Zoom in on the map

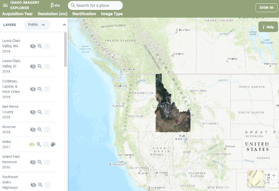point(274,176)
